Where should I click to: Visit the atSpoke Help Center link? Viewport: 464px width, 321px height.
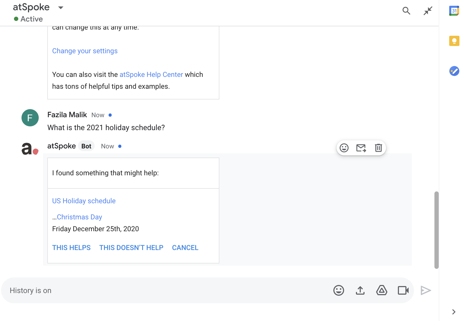[x=151, y=74]
